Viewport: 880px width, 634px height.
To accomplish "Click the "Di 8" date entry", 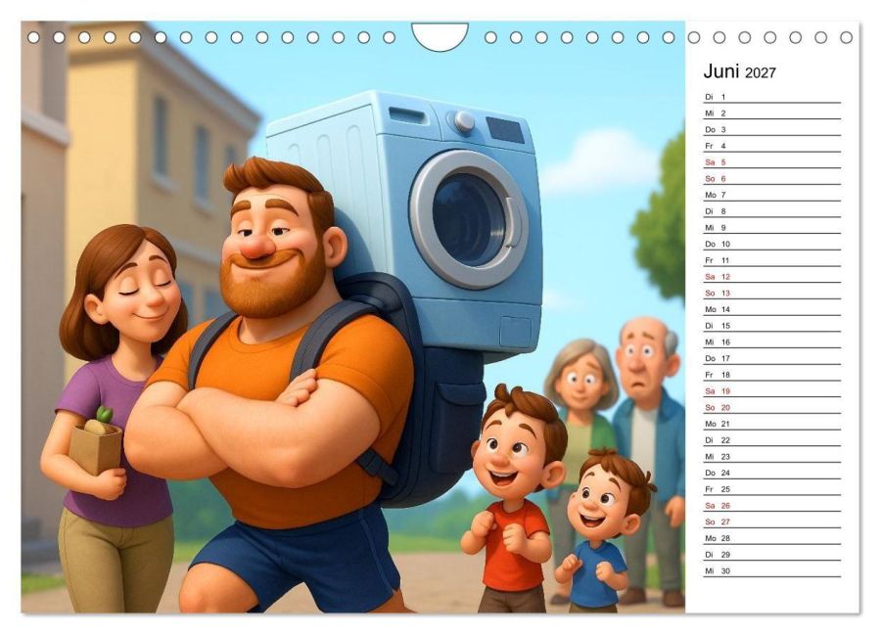I will click(x=772, y=211).
